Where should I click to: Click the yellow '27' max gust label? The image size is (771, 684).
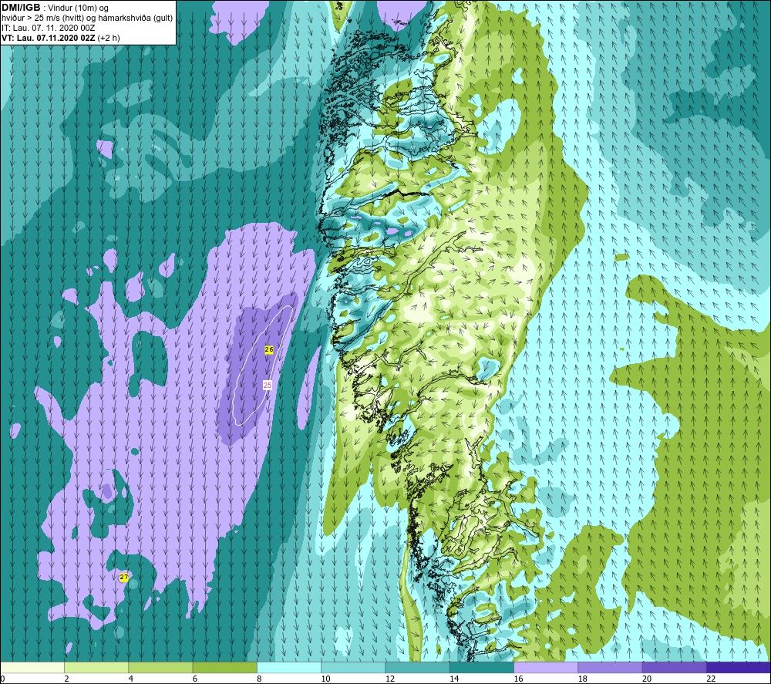click(x=124, y=577)
